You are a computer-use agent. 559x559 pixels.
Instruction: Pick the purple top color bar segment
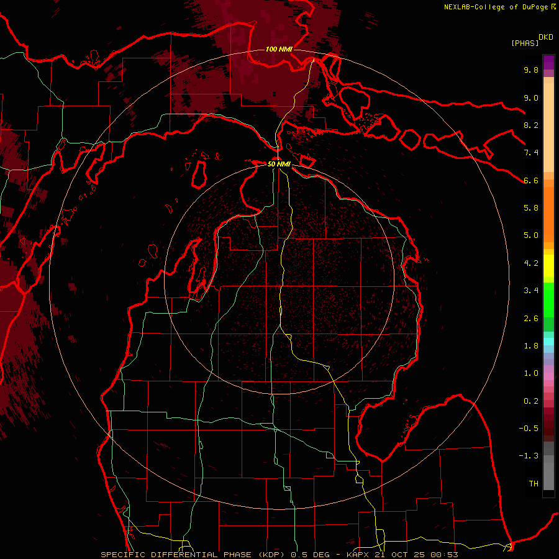pyautogui.click(x=548, y=62)
